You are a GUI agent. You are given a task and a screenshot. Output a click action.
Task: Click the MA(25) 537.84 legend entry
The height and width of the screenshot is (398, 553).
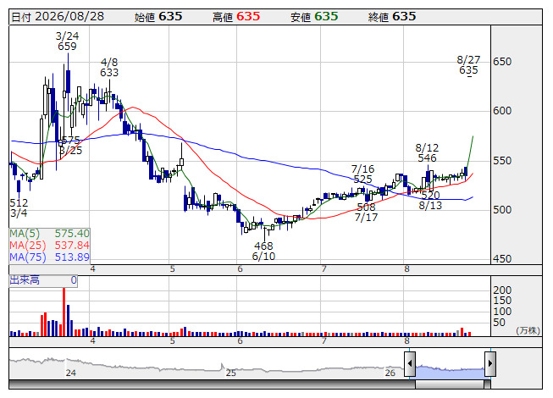(49, 246)
